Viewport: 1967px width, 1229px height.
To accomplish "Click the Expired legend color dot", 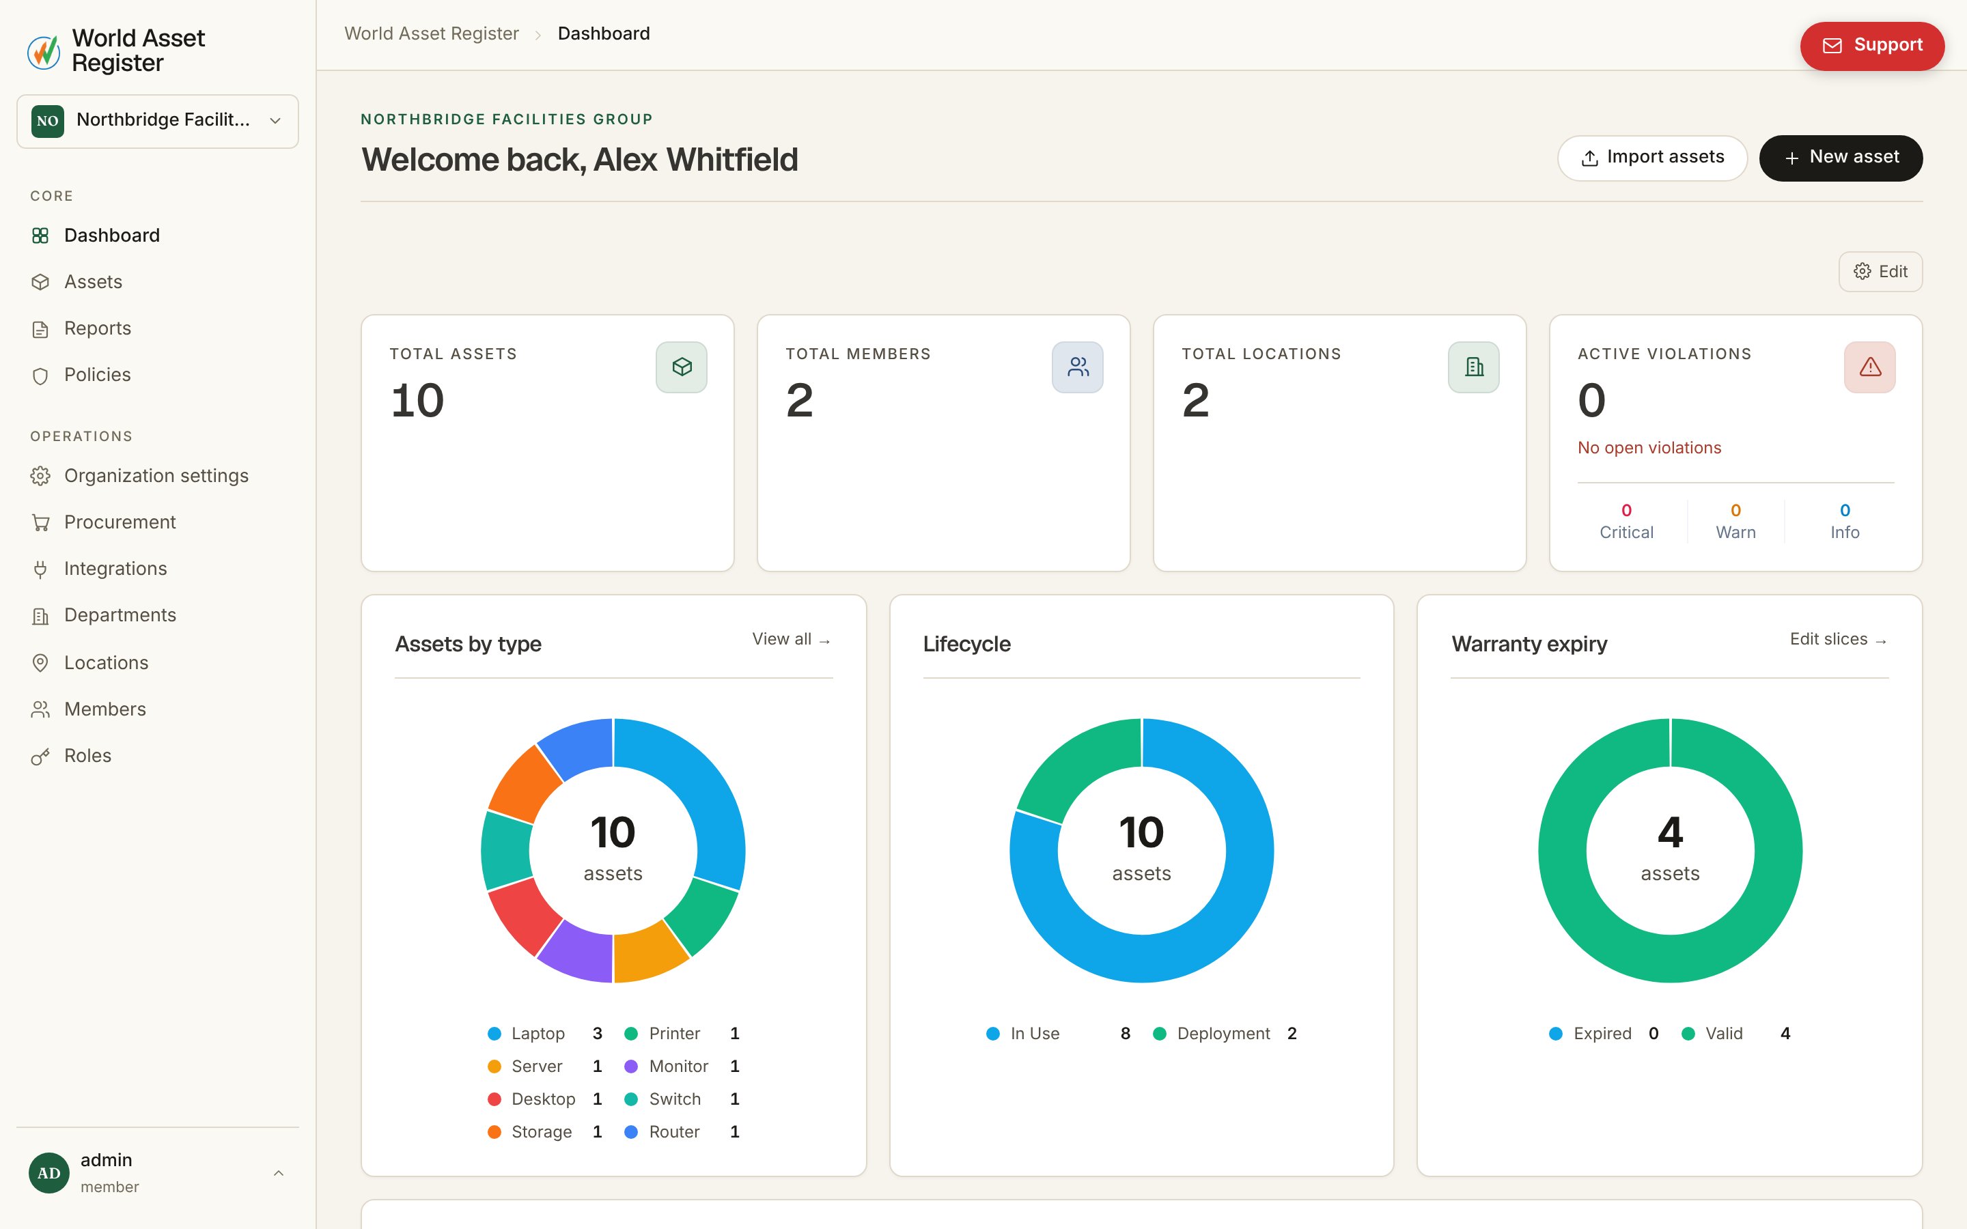I will point(1556,1034).
